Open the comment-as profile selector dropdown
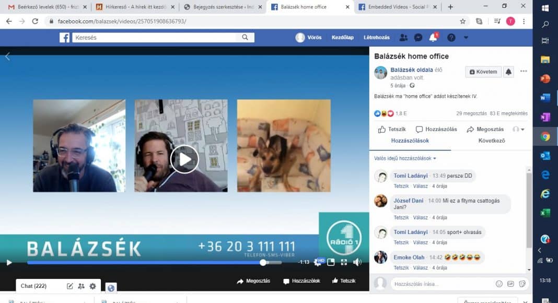Viewport: 558px width, 303px height. pos(518,130)
